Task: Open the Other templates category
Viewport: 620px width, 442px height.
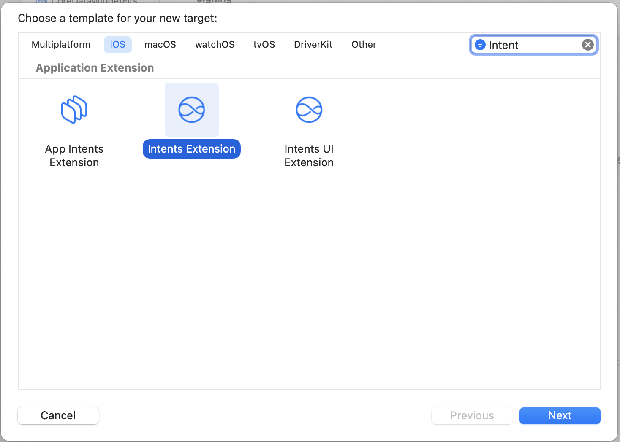Action: tap(364, 44)
